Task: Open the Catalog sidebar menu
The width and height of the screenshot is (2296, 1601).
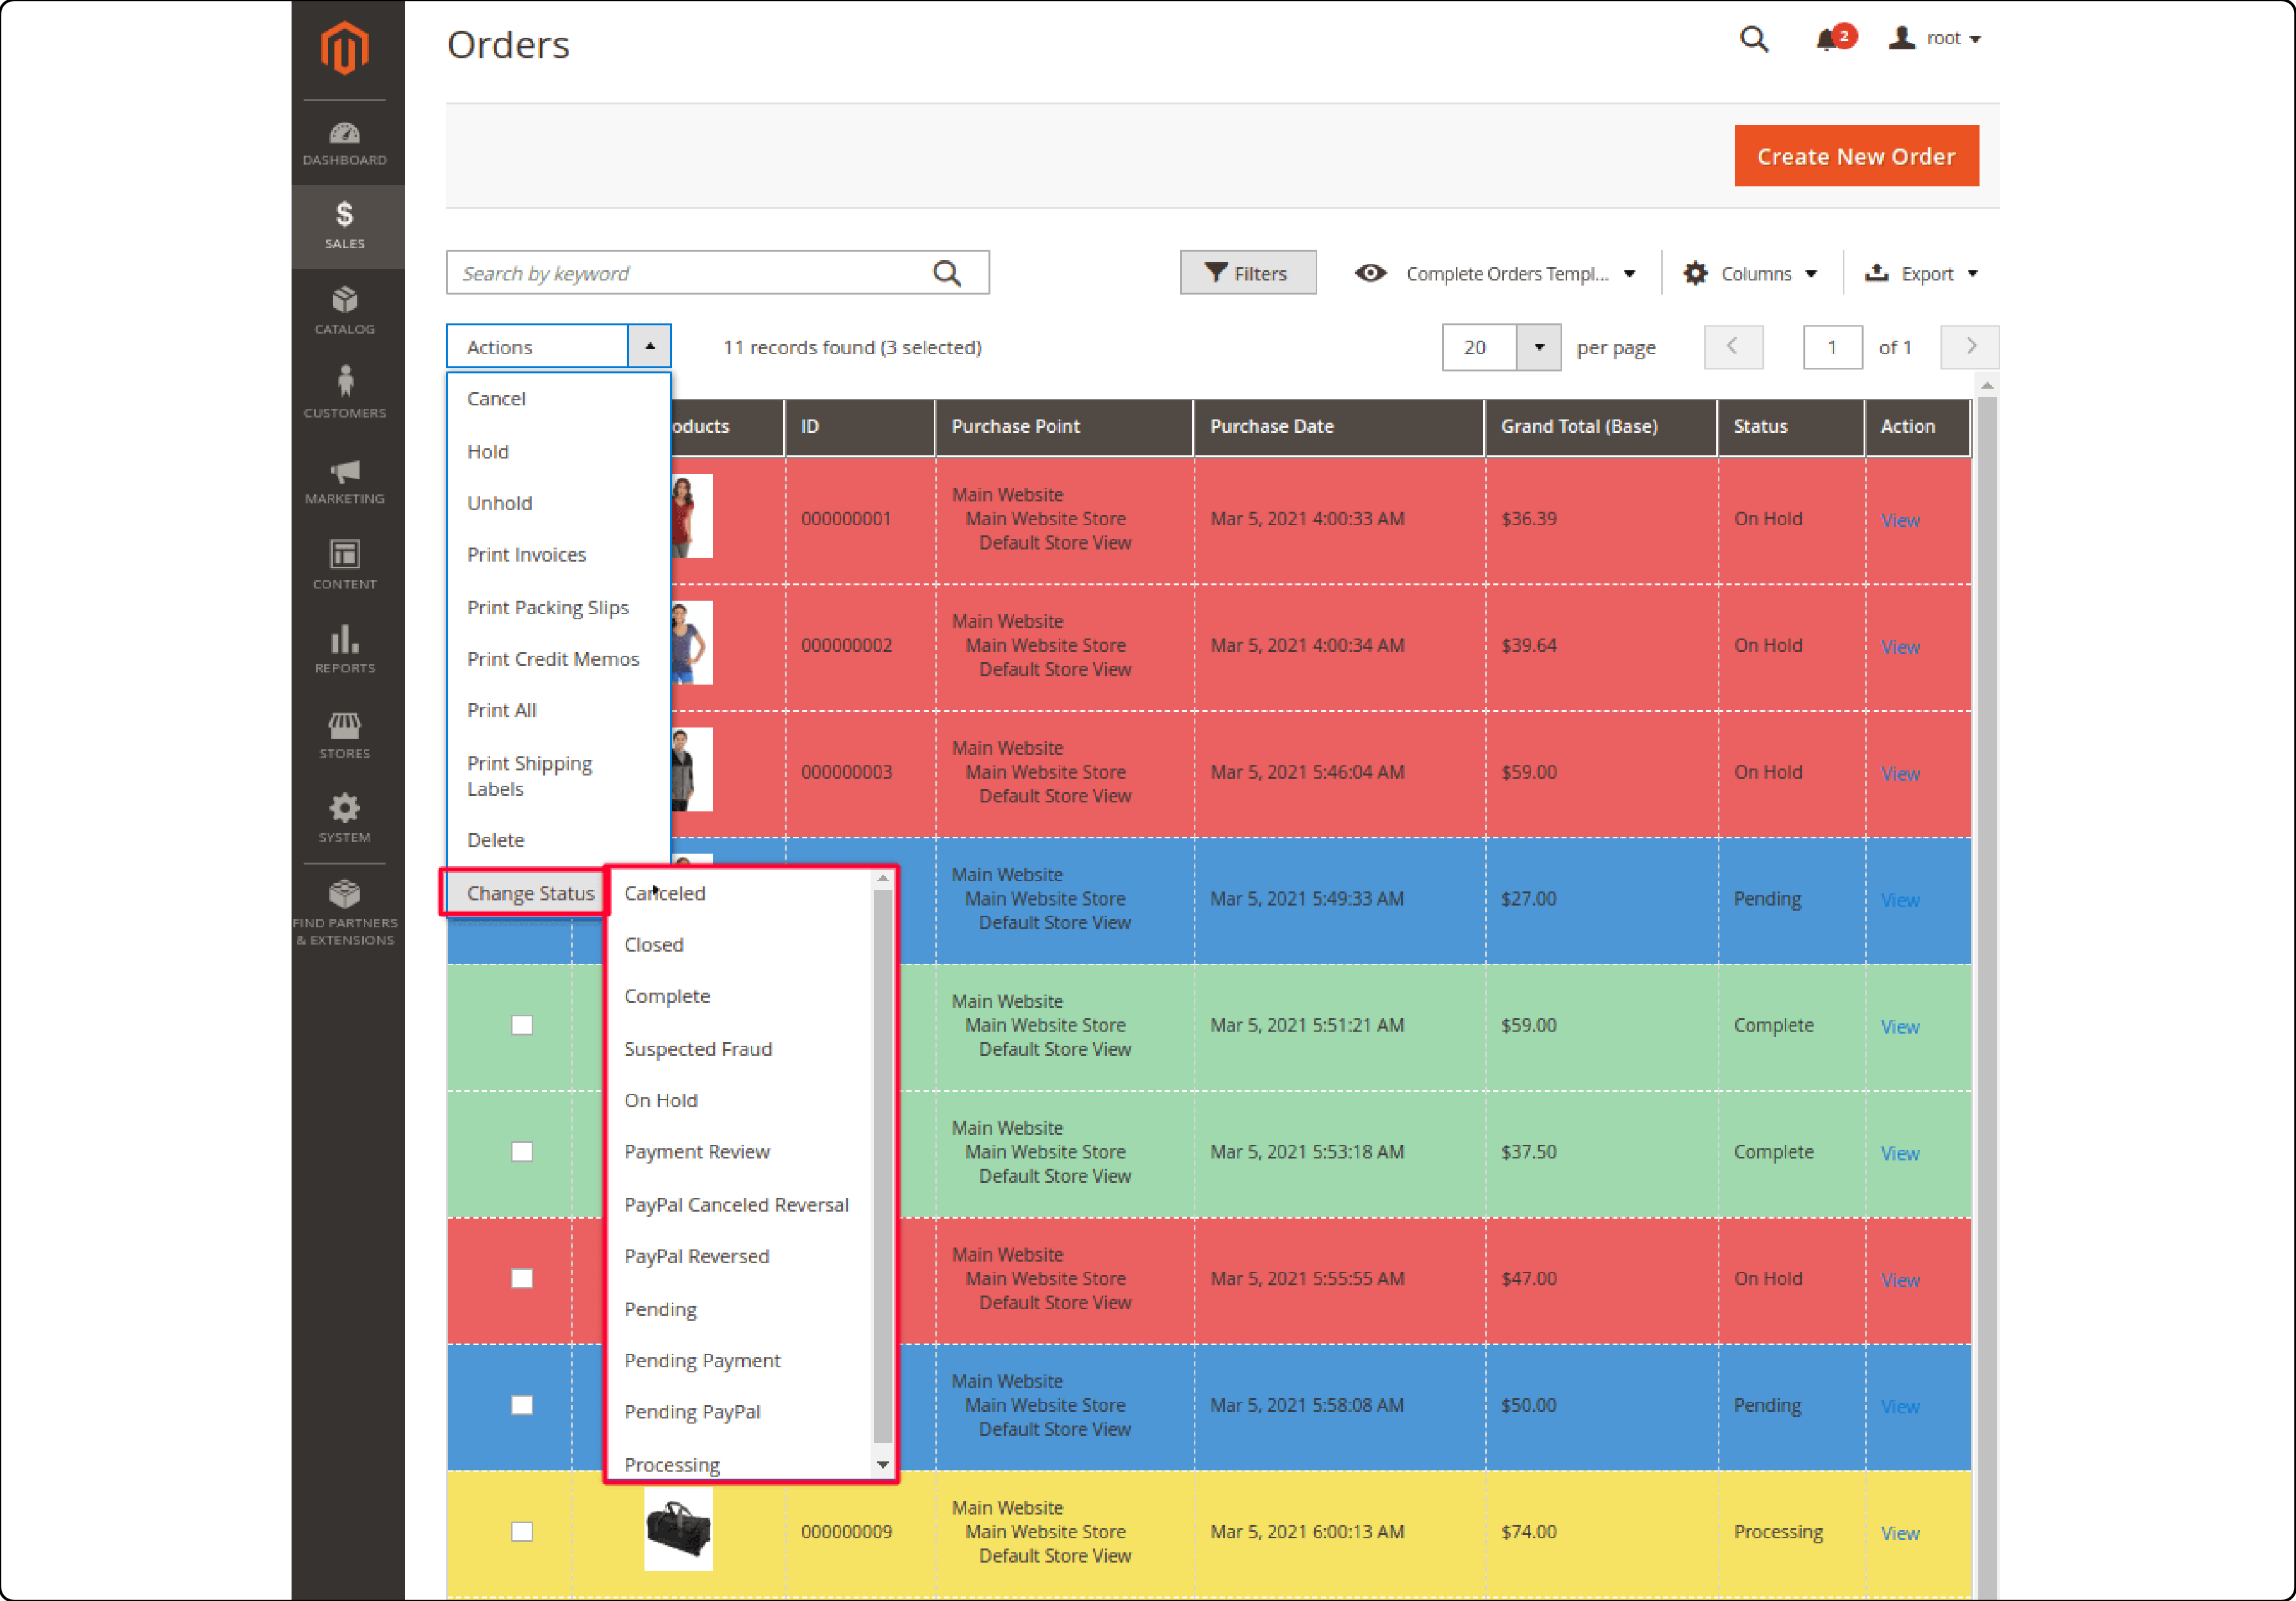Action: click(344, 311)
